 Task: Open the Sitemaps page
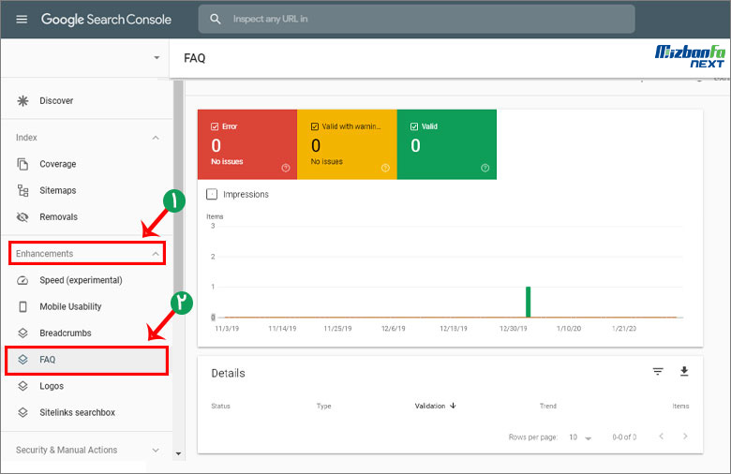tap(57, 190)
